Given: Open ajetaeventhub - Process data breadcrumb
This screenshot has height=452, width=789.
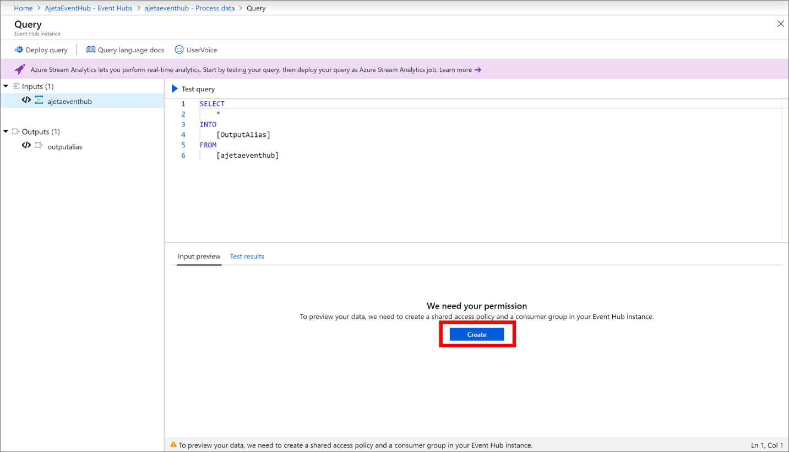Looking at the screenshot, I should (189, 8).
